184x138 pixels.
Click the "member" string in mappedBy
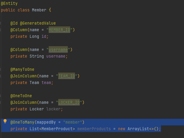(x=73, y=122)
